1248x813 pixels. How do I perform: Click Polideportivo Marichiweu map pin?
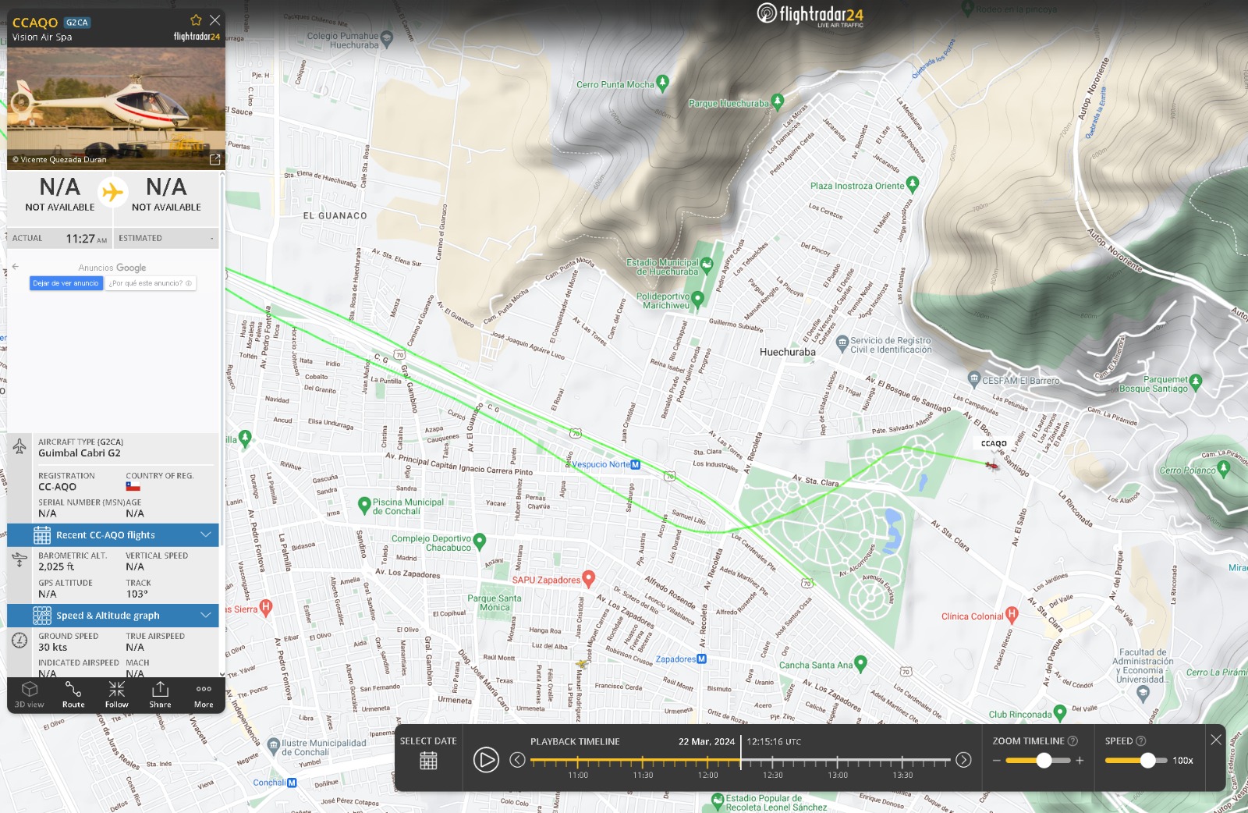click(x=697, y=299)
